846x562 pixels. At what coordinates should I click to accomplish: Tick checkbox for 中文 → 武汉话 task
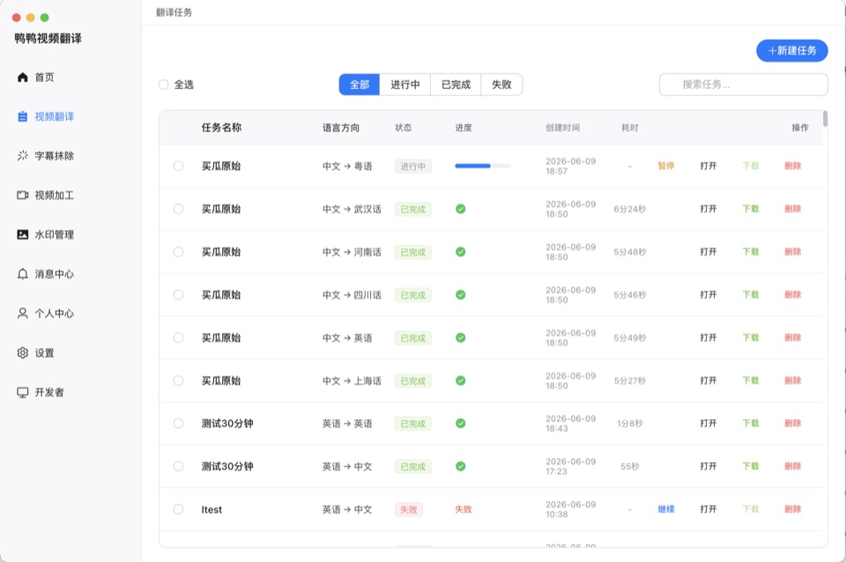(178, 209)
